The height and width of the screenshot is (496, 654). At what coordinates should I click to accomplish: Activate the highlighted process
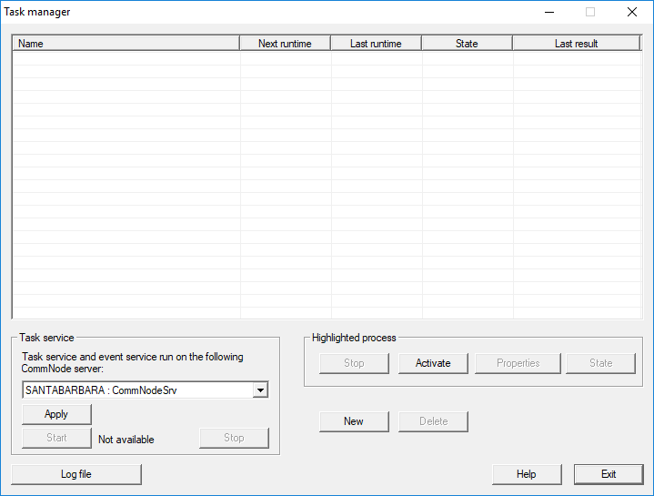tap(433, 363)
